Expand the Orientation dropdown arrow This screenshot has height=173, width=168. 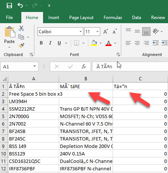pyautogui.click(x=162, y=31)
